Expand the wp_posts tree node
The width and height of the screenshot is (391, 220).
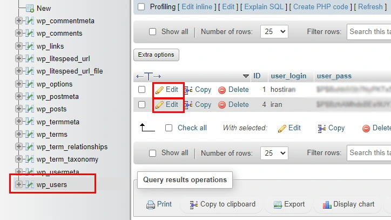click(x=18, y=109)
